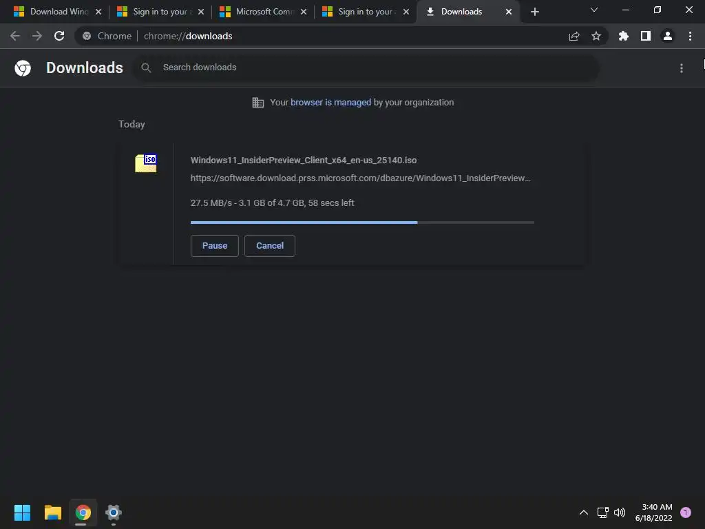Screen dimensions: 705x529
Task: Click the managed organization building icon
Action: coord(258,103)
